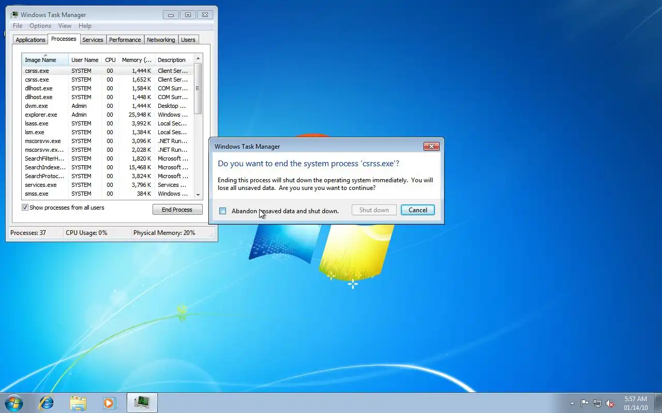
Task: Show hidden tray icons arrow
Action: pos(572,403)
